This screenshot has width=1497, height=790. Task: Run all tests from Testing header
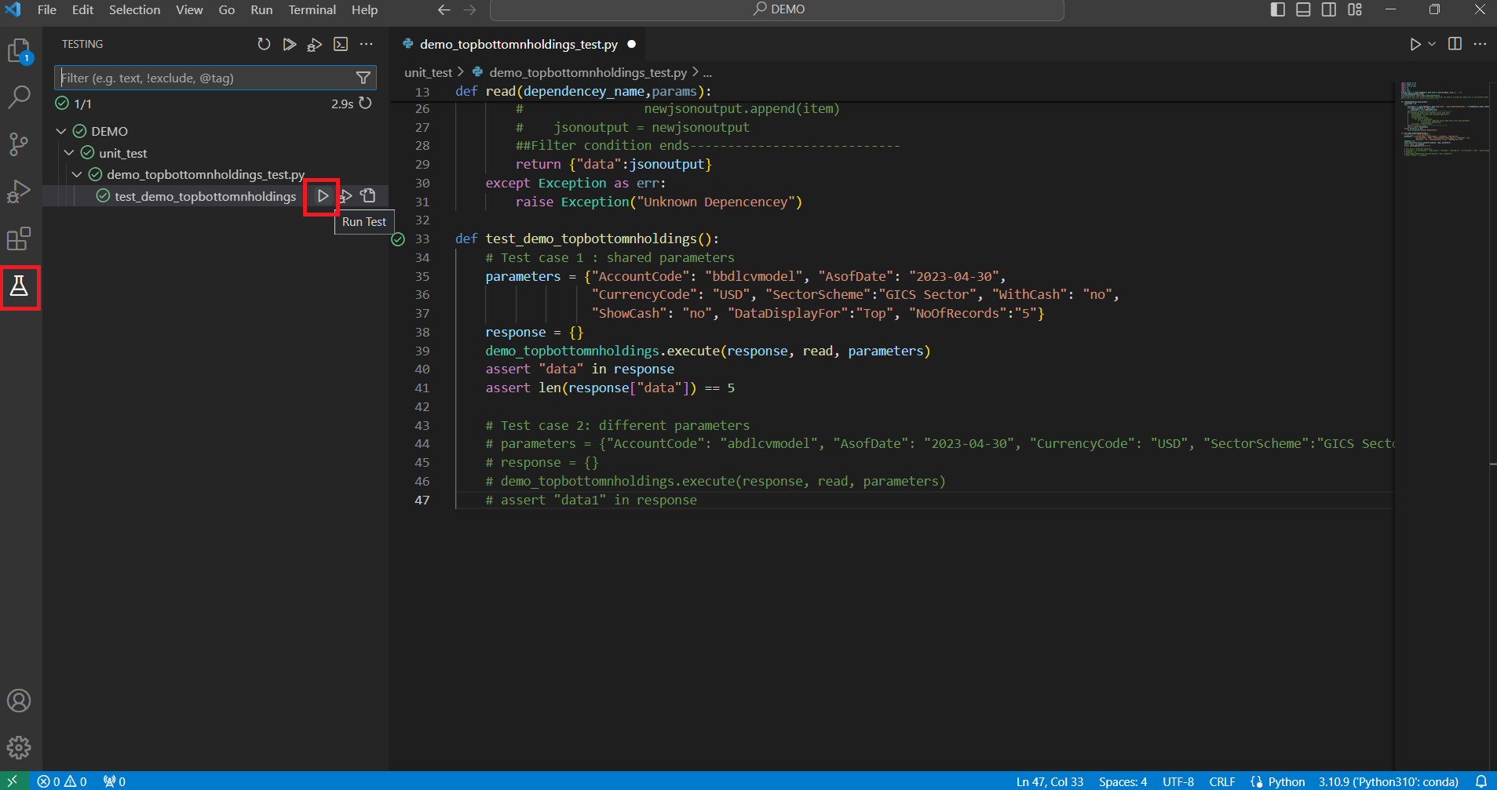pos(290,44)
